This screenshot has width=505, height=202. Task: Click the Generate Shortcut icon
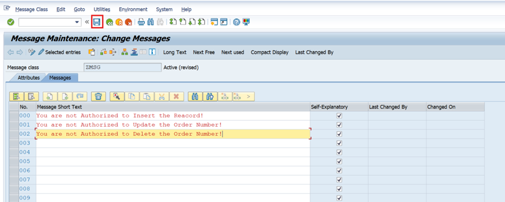point(224,22)
